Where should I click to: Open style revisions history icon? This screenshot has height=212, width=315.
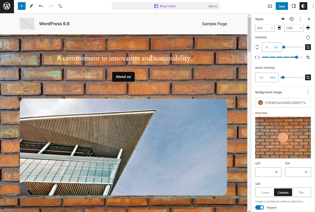292,19
